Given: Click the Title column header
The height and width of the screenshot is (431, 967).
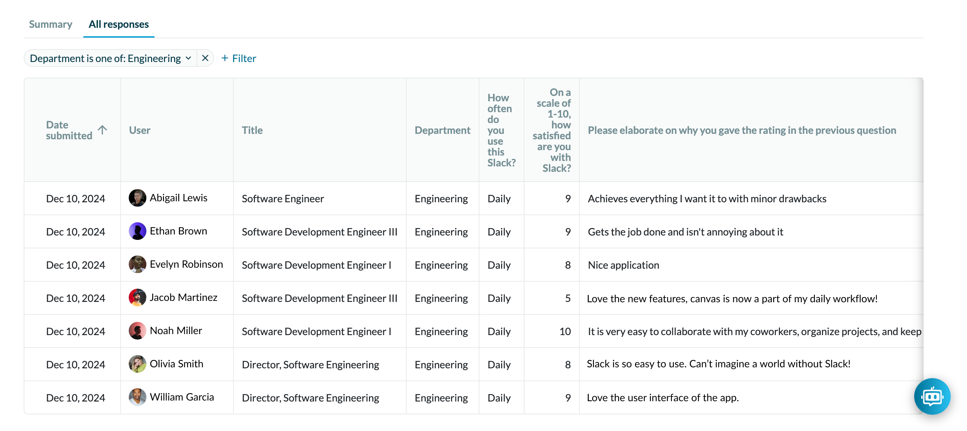Looking at the screenshot, I should click(252, 130).
